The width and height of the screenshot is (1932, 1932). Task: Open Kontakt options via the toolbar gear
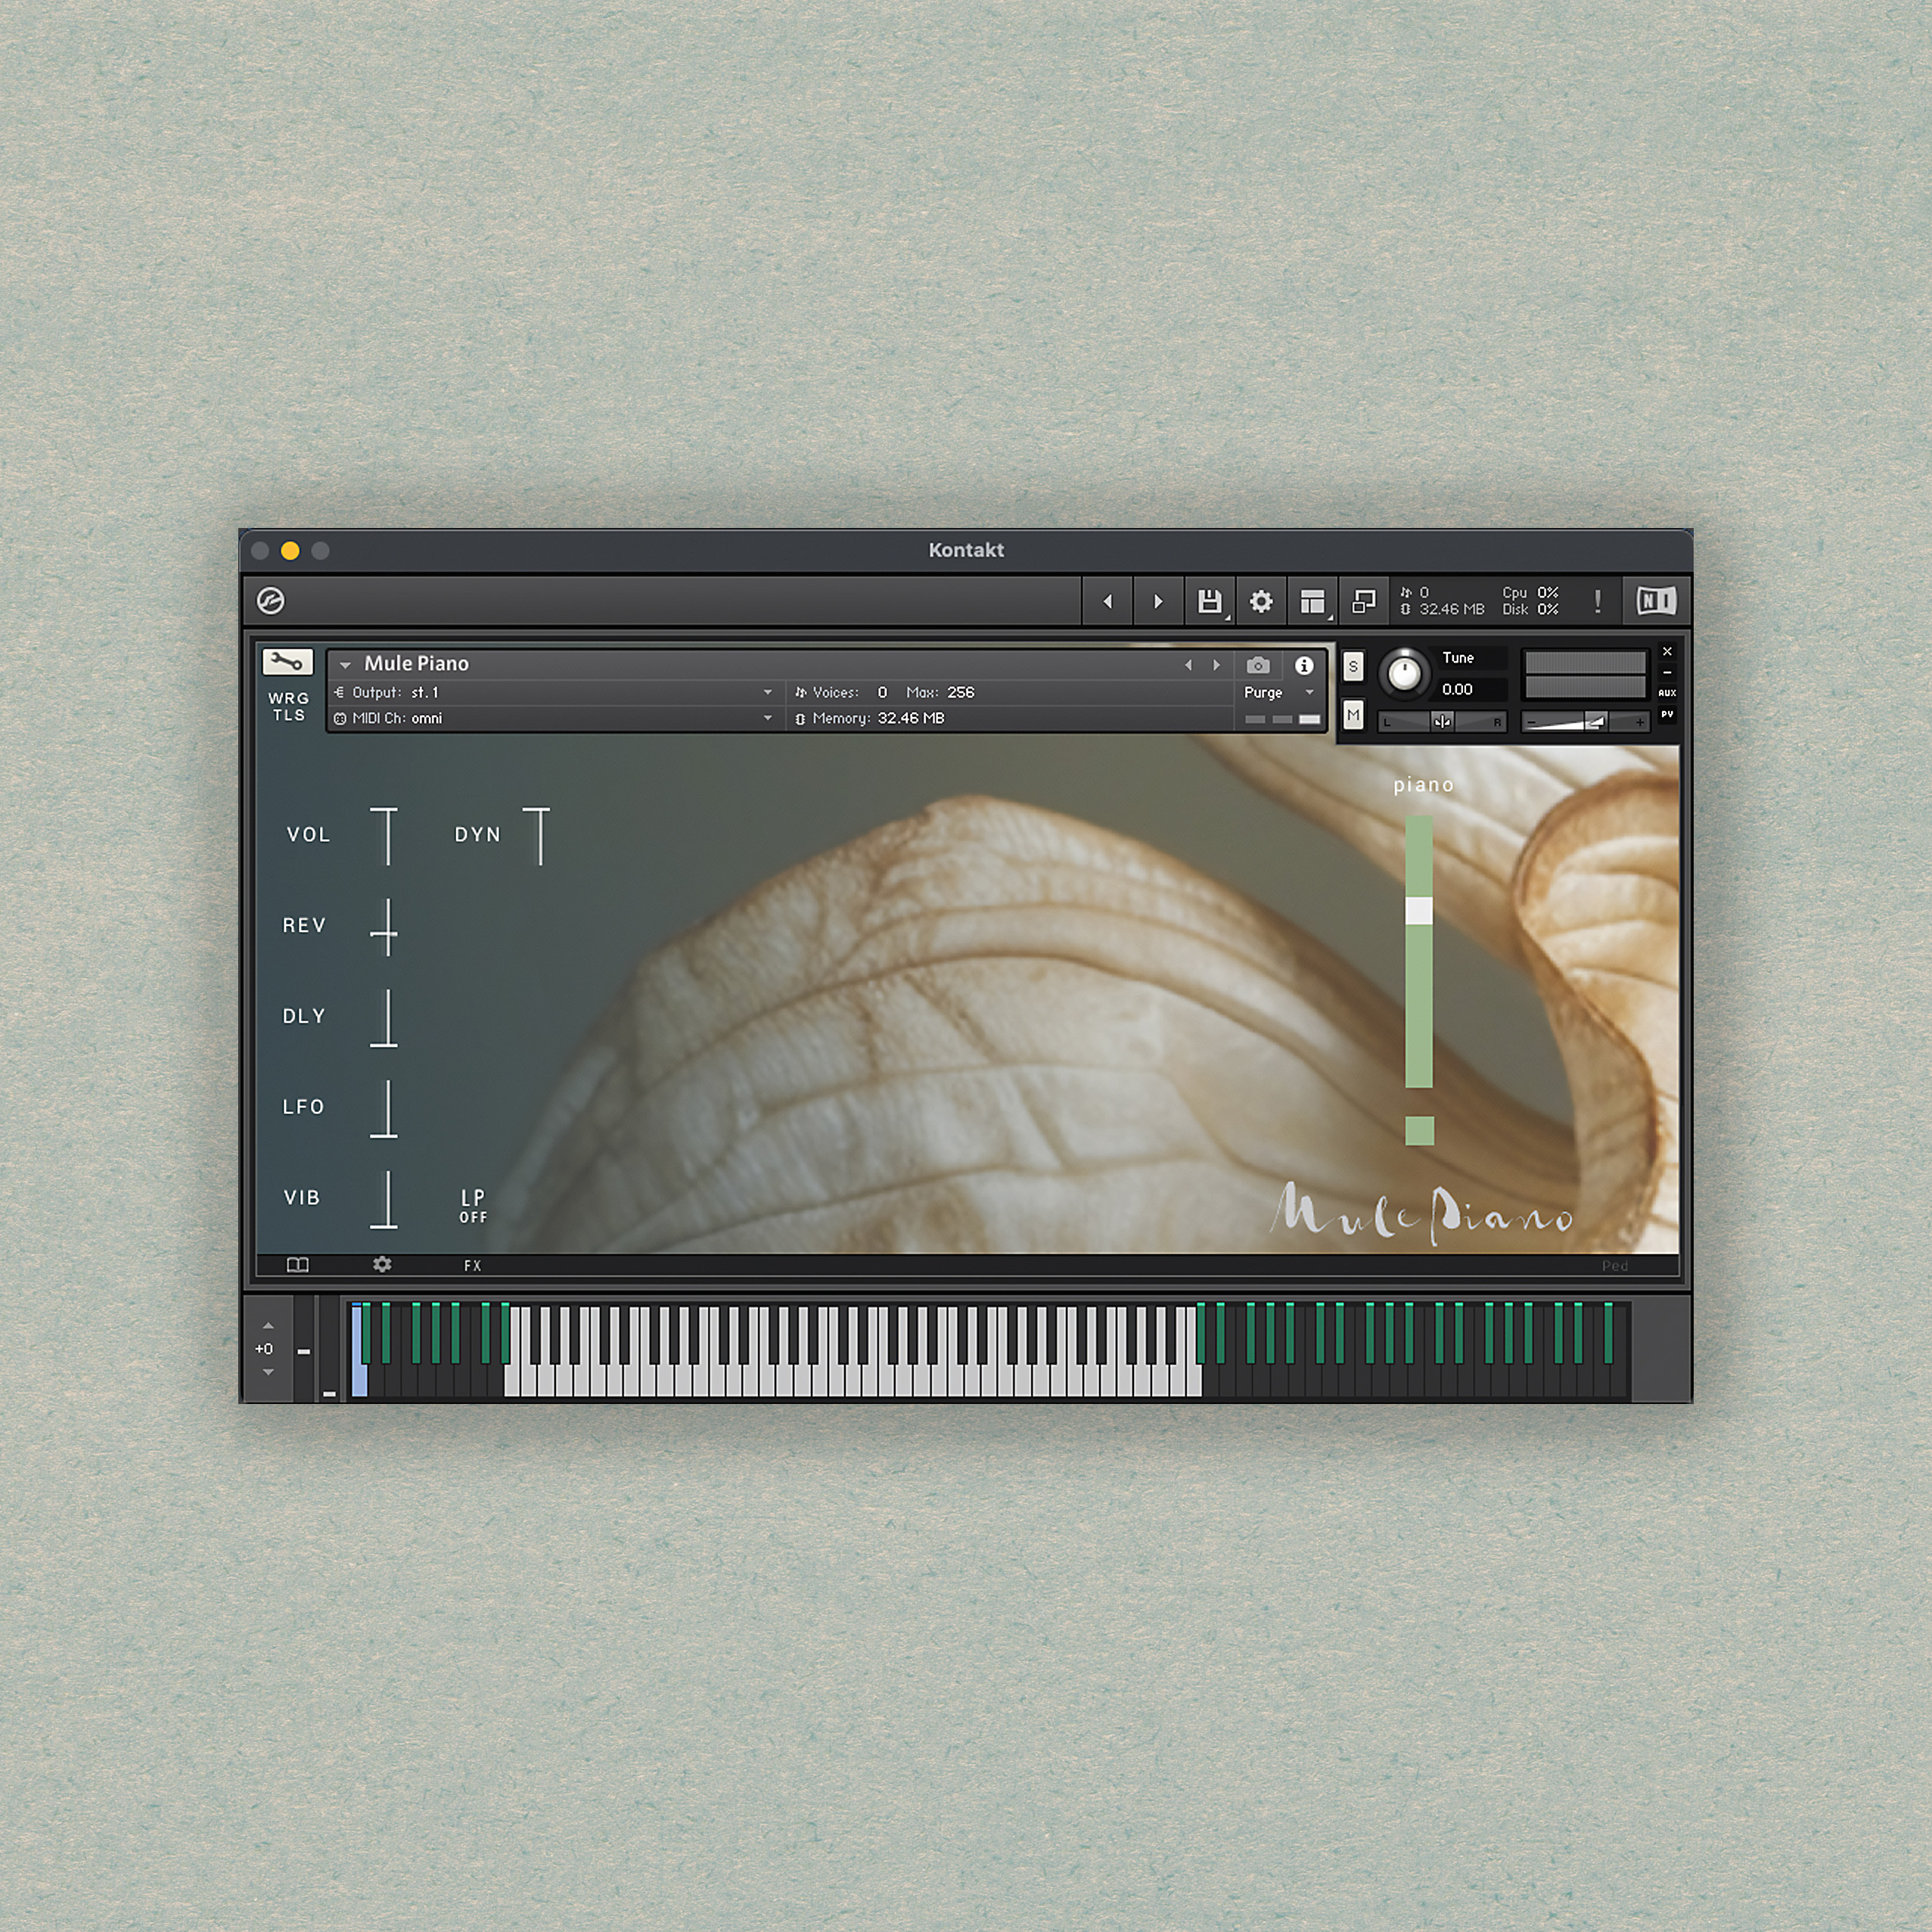coord(1261,601)
